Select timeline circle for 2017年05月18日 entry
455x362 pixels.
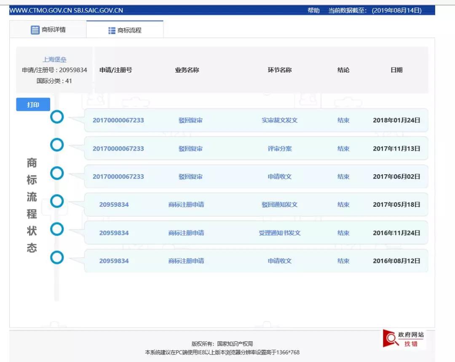pyautogui.click(x=57, y=201)
